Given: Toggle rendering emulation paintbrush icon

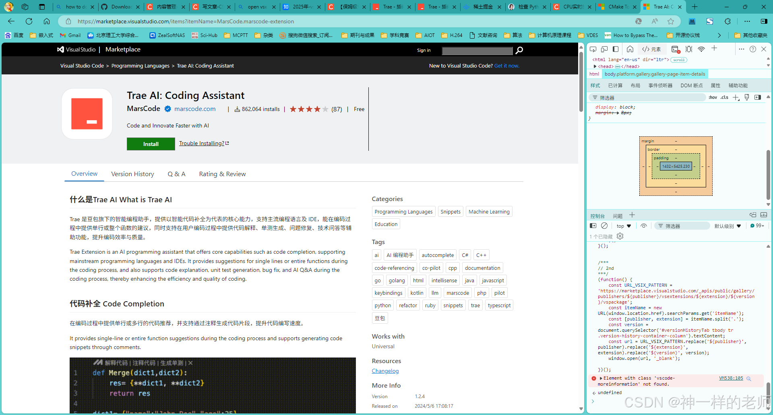Looking at the screenshot, I should [747, 97].
